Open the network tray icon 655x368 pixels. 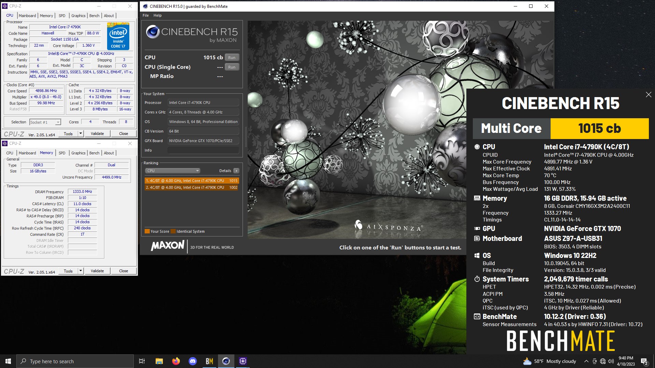(x=603, y=361)
